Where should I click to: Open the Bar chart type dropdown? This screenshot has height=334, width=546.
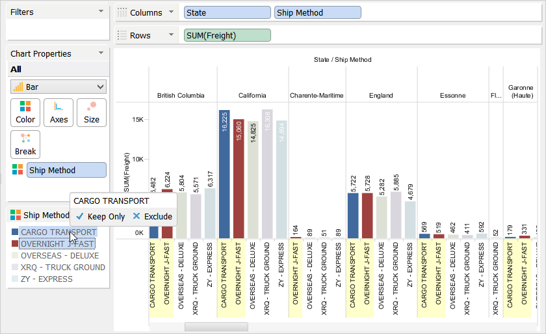[x=58, y=87]
